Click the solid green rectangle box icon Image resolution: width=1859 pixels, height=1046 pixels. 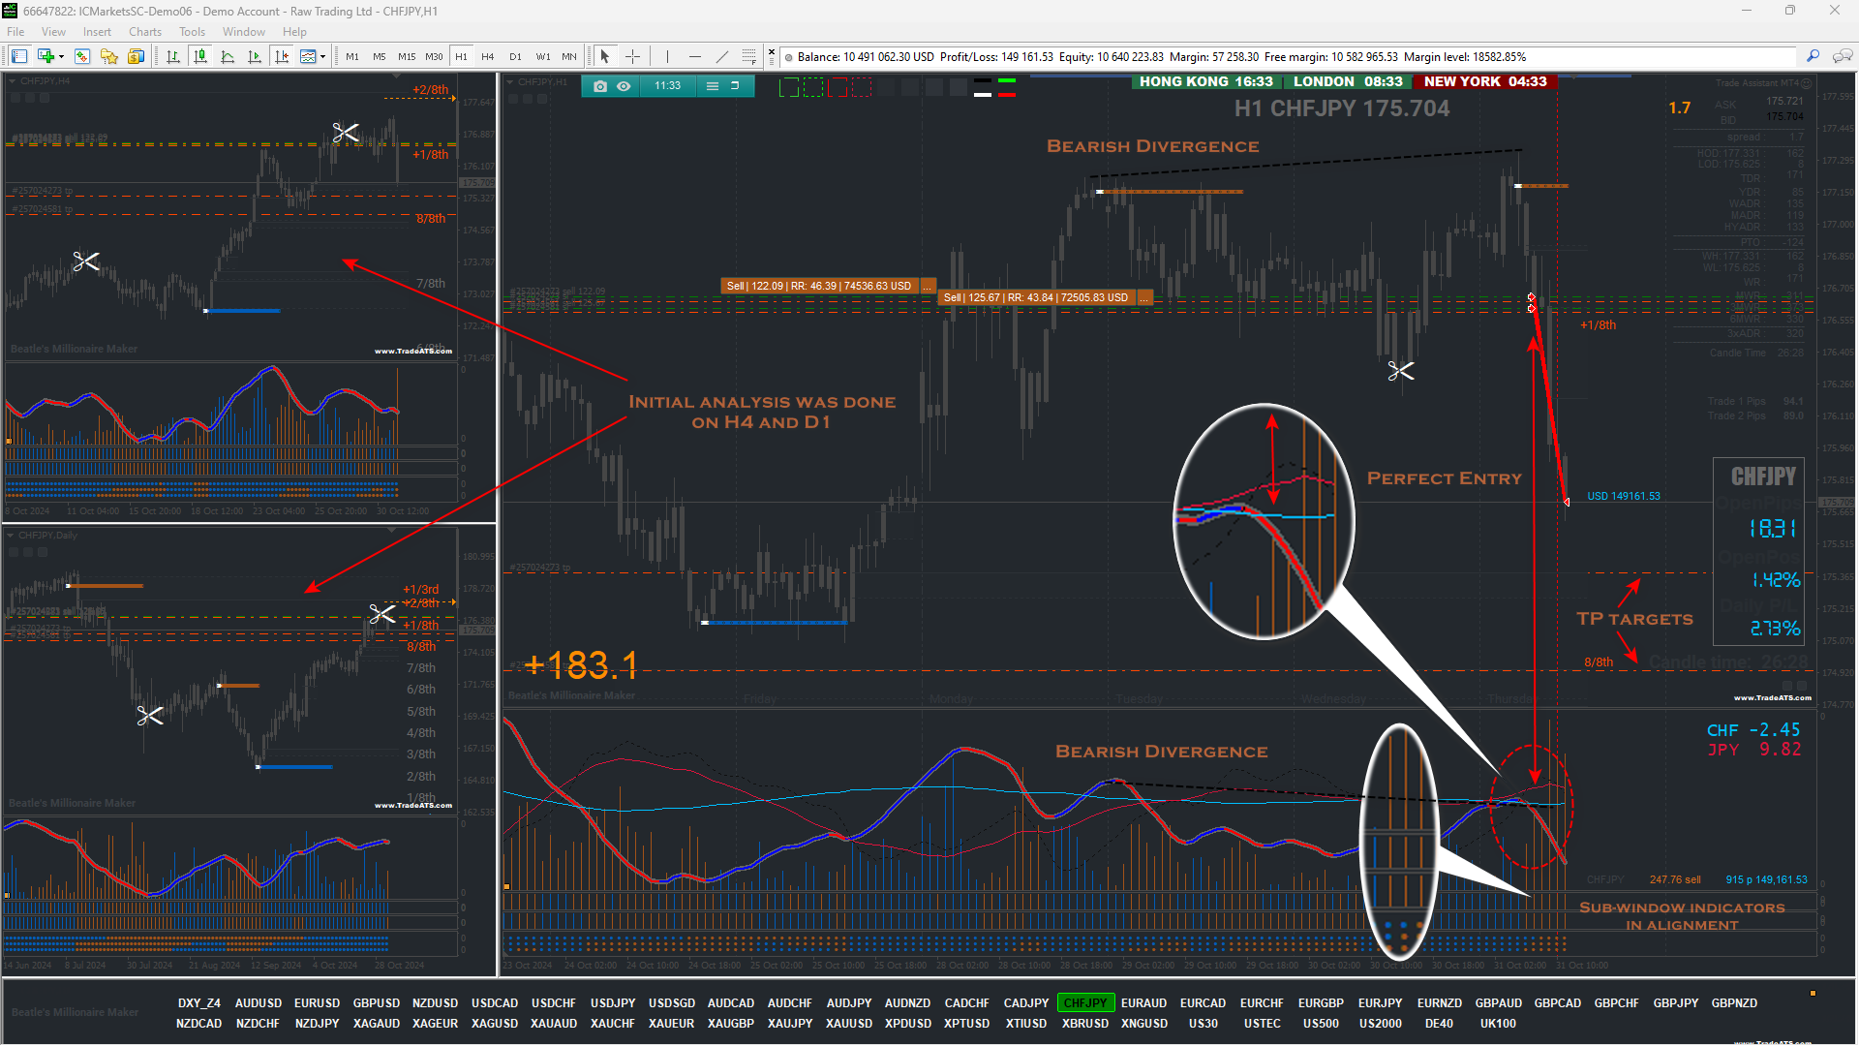click(x=789, y=88)
